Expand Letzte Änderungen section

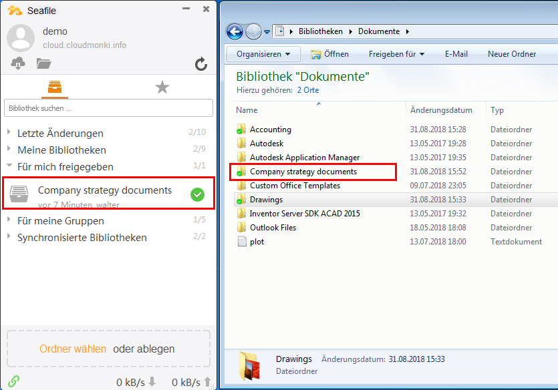click(9, 132)
